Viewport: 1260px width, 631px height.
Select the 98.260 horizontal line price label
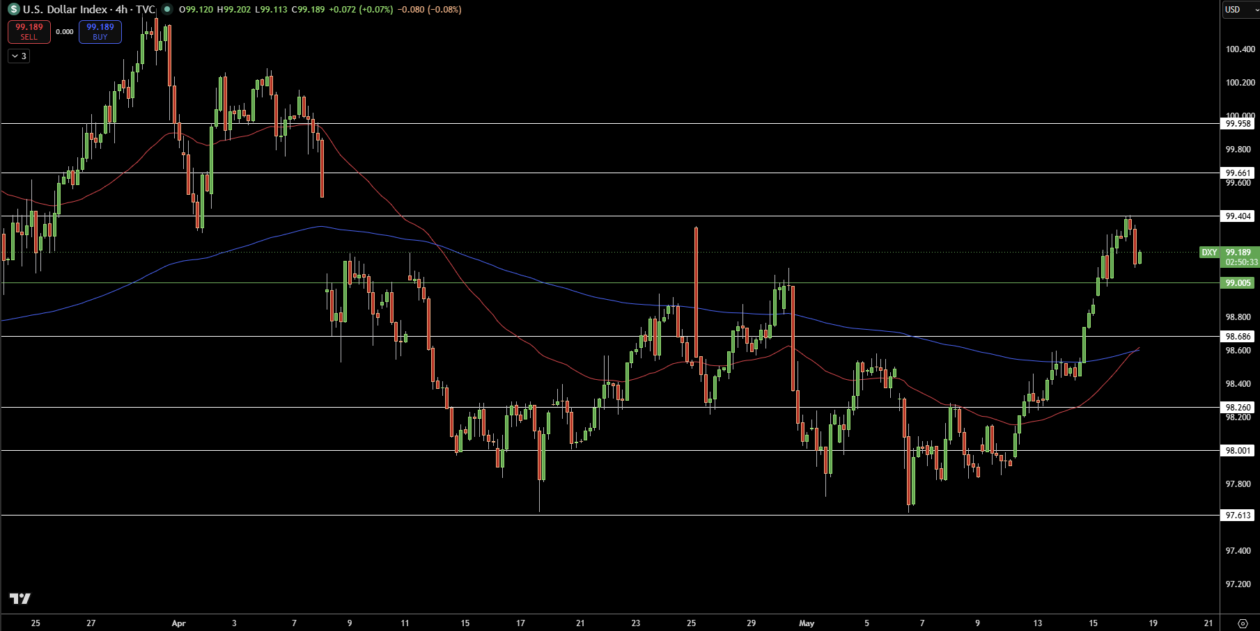pyautogui.click(x=1238, y=408)
